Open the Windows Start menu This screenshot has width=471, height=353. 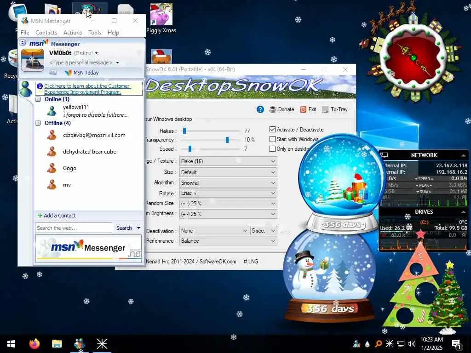tap(11, 344)
